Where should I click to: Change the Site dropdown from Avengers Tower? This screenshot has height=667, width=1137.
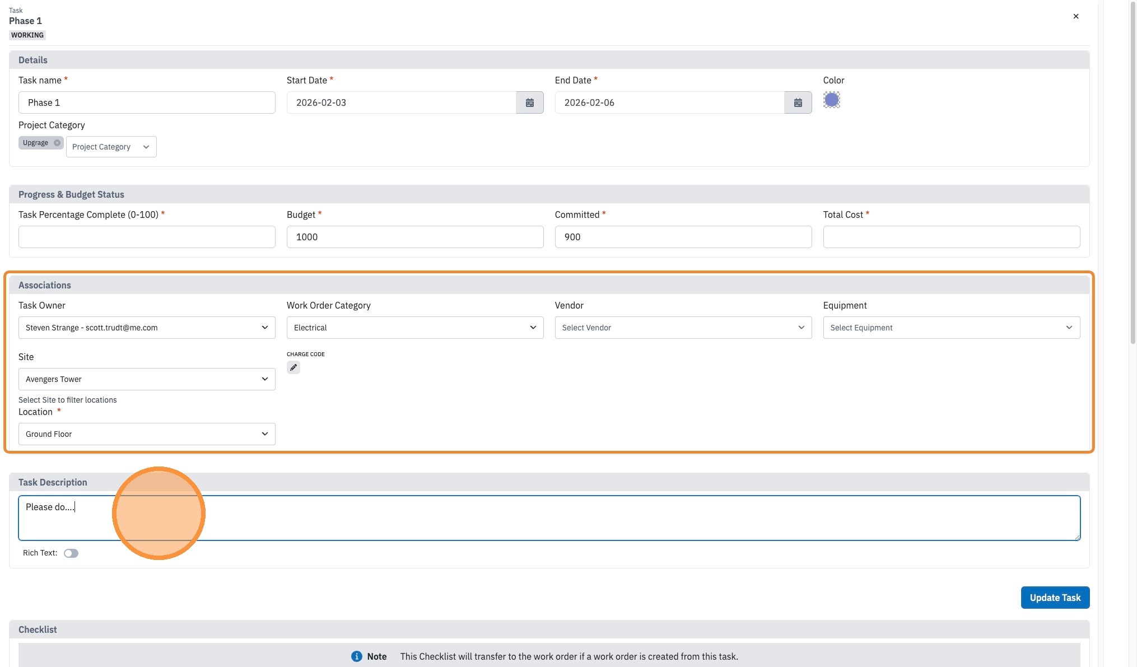(x=147, y=379)
